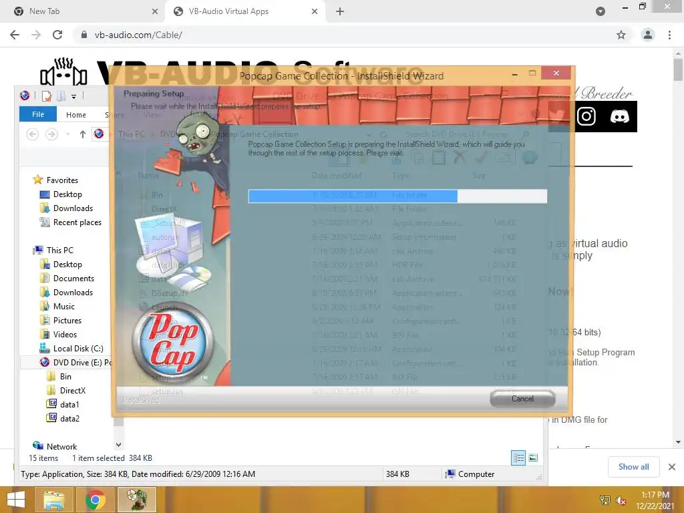The height and width of the screenshot is (513, 684).
Task: Open quick access toolbar dropdown in Explorer
Action: click(x=73, y=96)
